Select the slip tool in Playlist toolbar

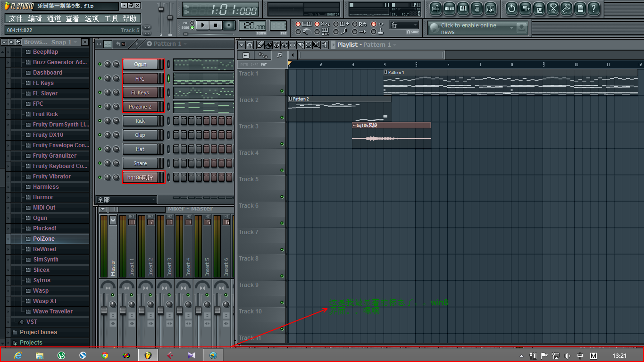(293, 45)
